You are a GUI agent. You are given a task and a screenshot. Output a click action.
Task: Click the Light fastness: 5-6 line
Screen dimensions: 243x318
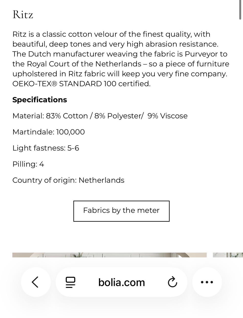[x=46, y=148]
